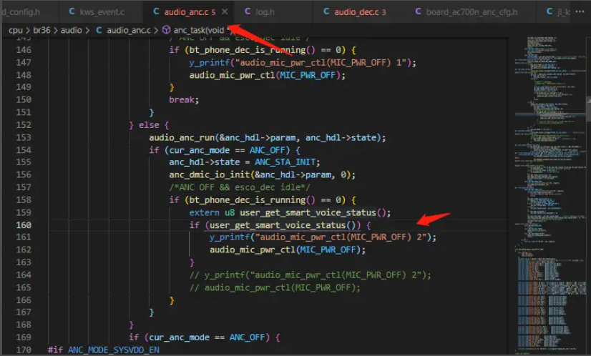Click the anc_task function symbol icon in breadcrumb

tap(166, 30)
